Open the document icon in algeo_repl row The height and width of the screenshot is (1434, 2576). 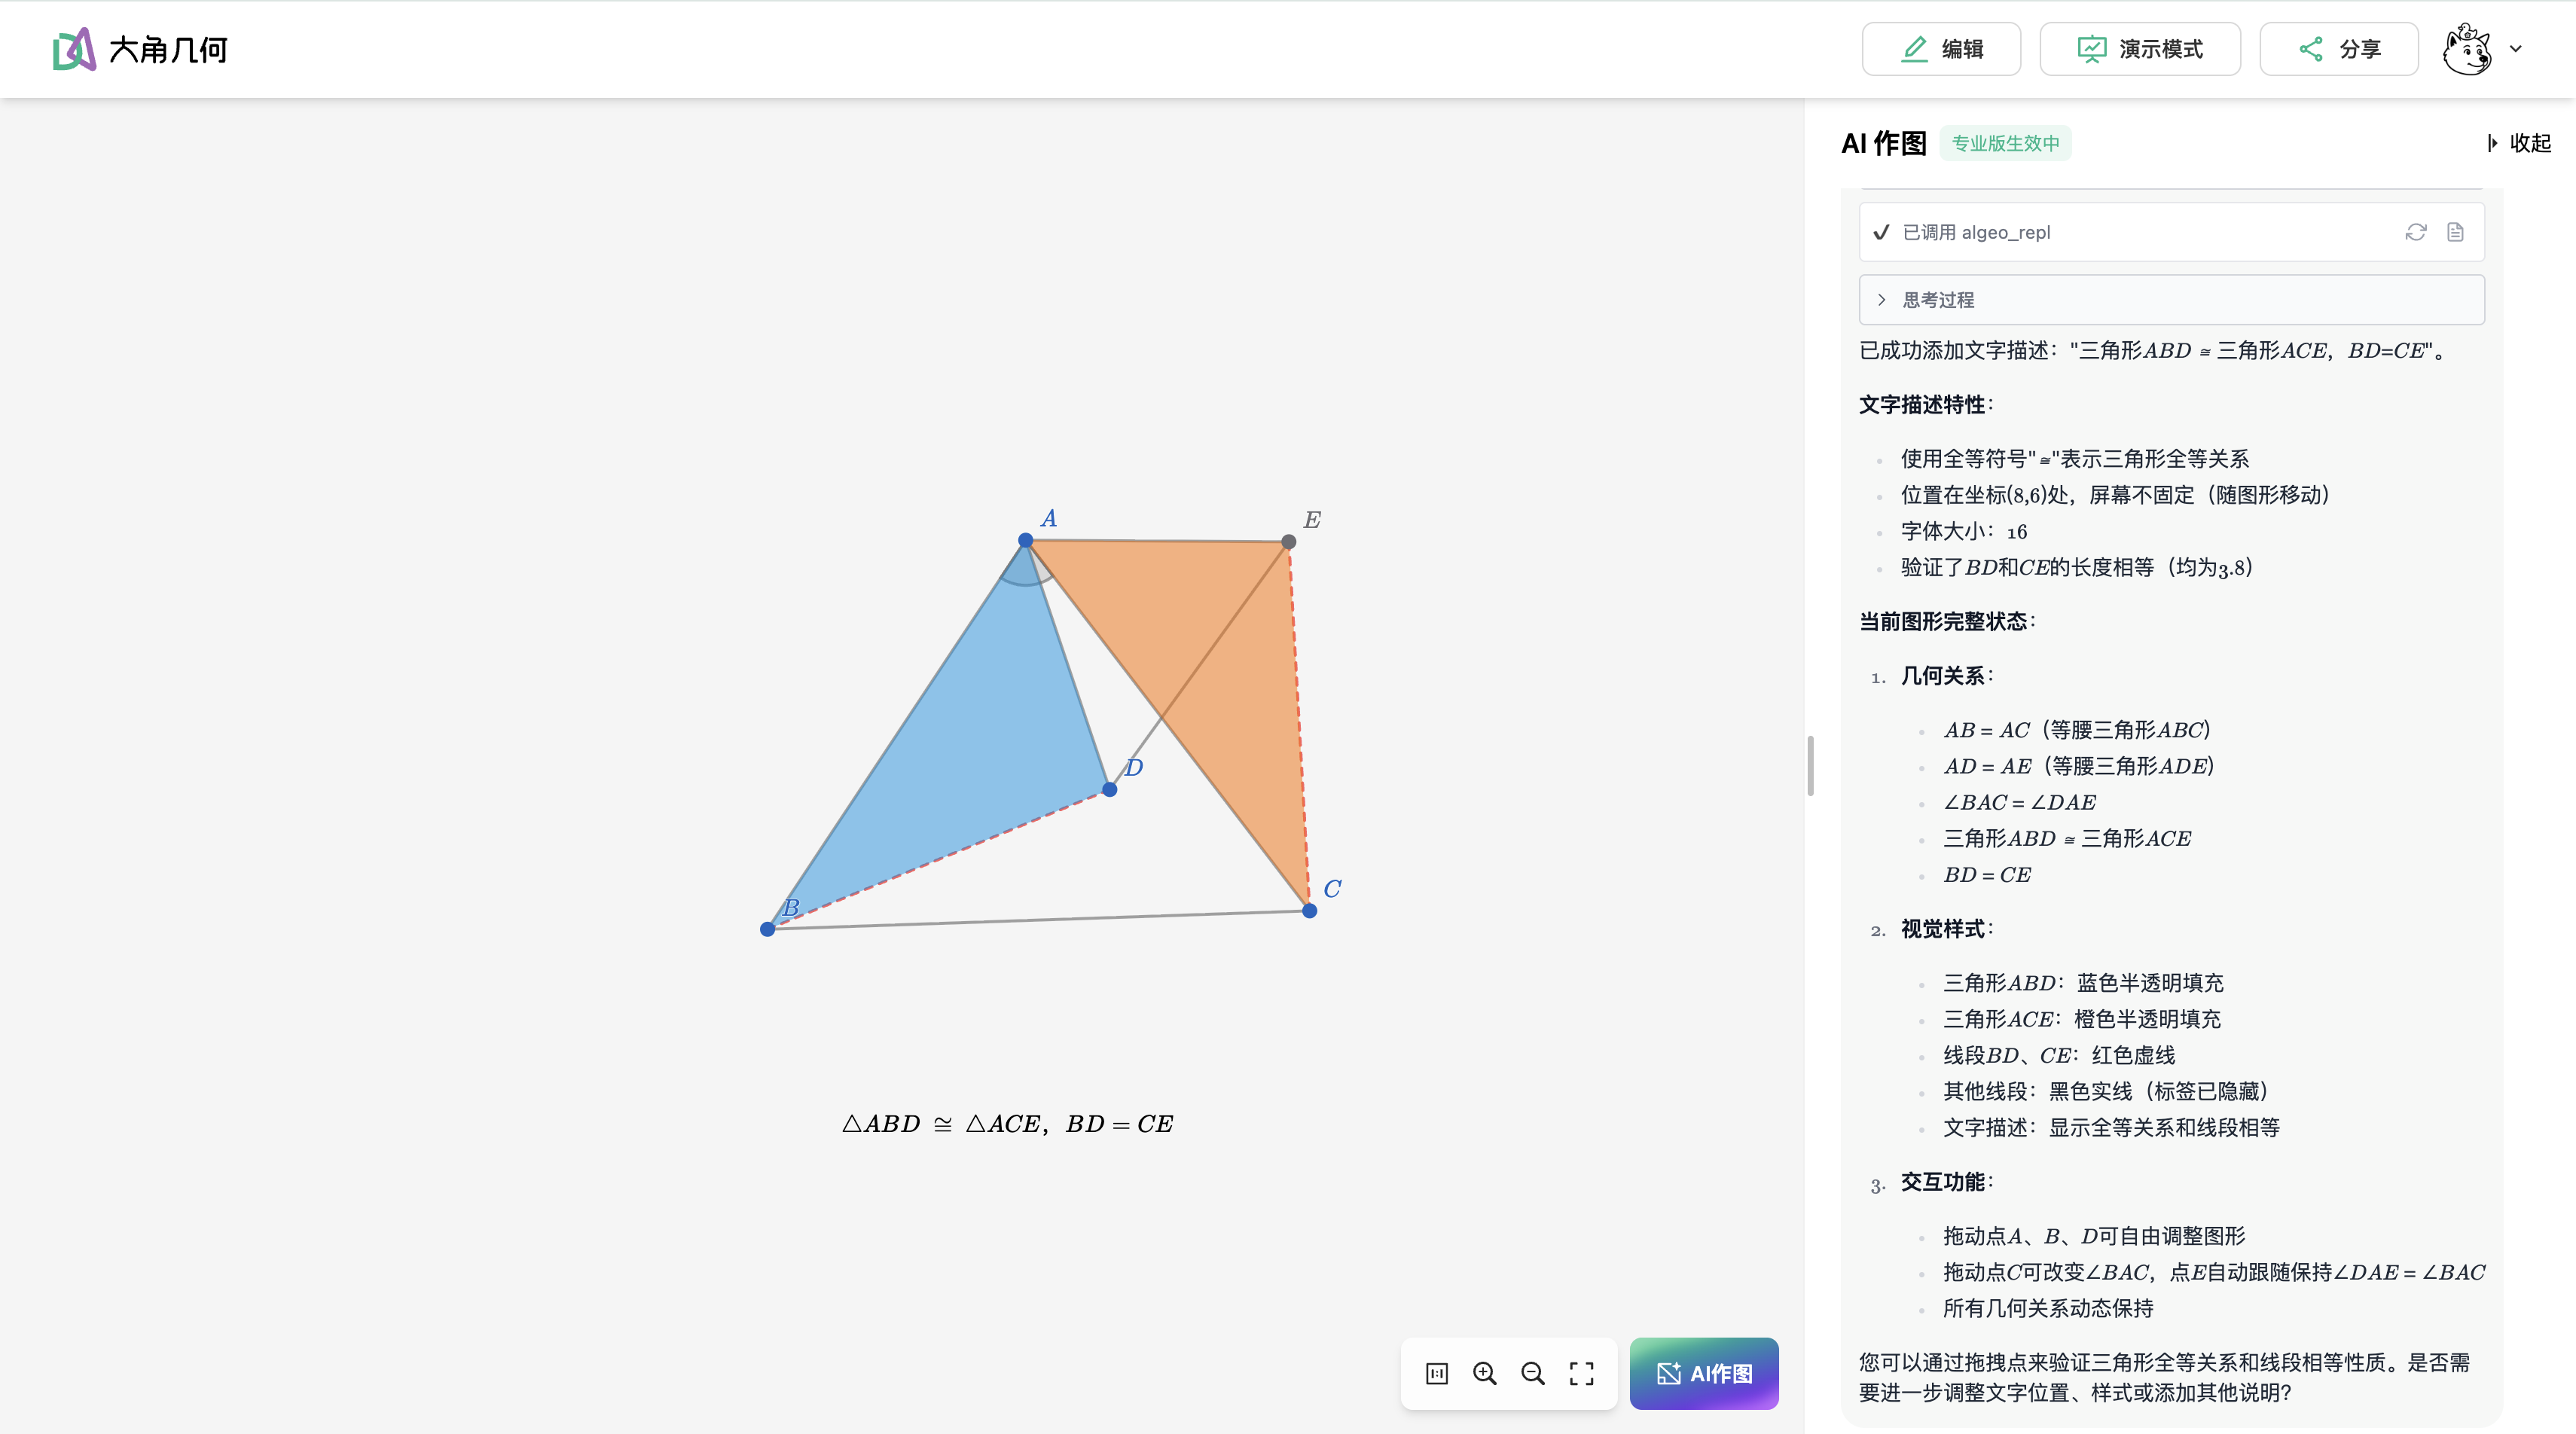pyautogui.click(x=2455, y=232)
